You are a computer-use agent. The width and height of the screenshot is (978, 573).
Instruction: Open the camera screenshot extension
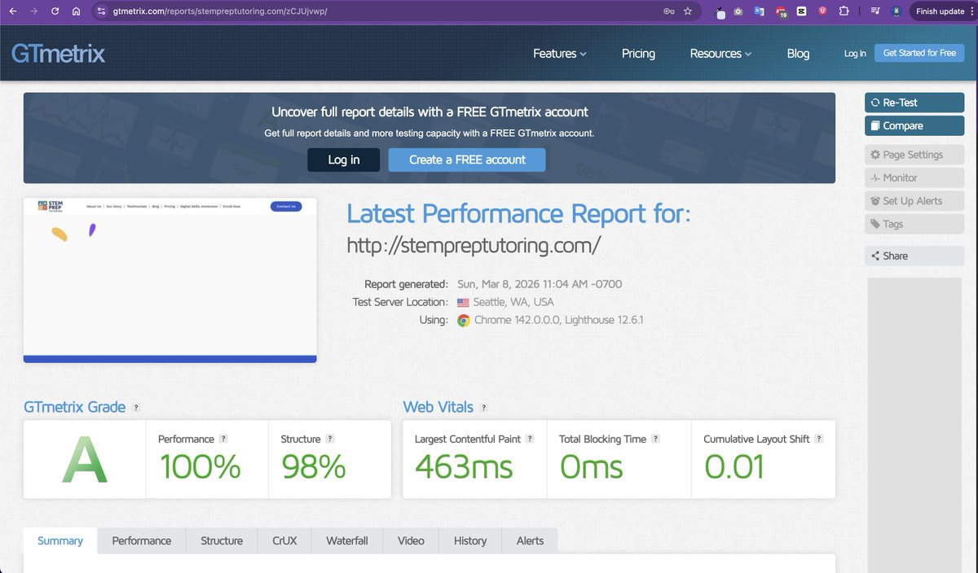click(x=738, y=11)
